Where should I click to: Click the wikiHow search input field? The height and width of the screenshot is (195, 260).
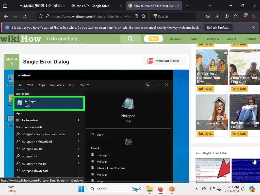80,39
